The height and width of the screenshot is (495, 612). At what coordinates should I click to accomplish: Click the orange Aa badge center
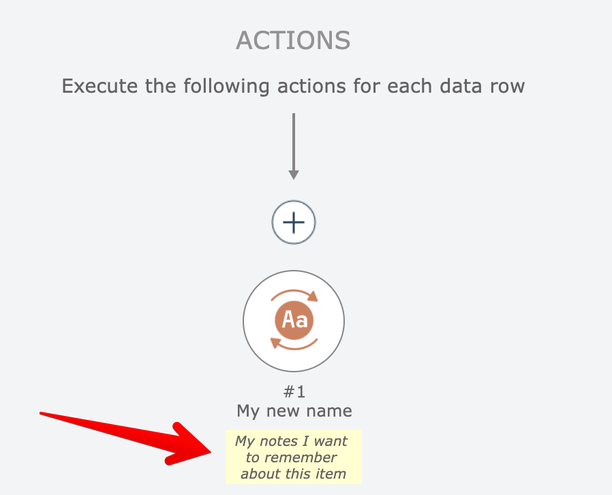pos(294,319)
